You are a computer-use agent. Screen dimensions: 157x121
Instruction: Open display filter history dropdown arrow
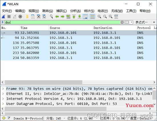click(x=132, y=22)
